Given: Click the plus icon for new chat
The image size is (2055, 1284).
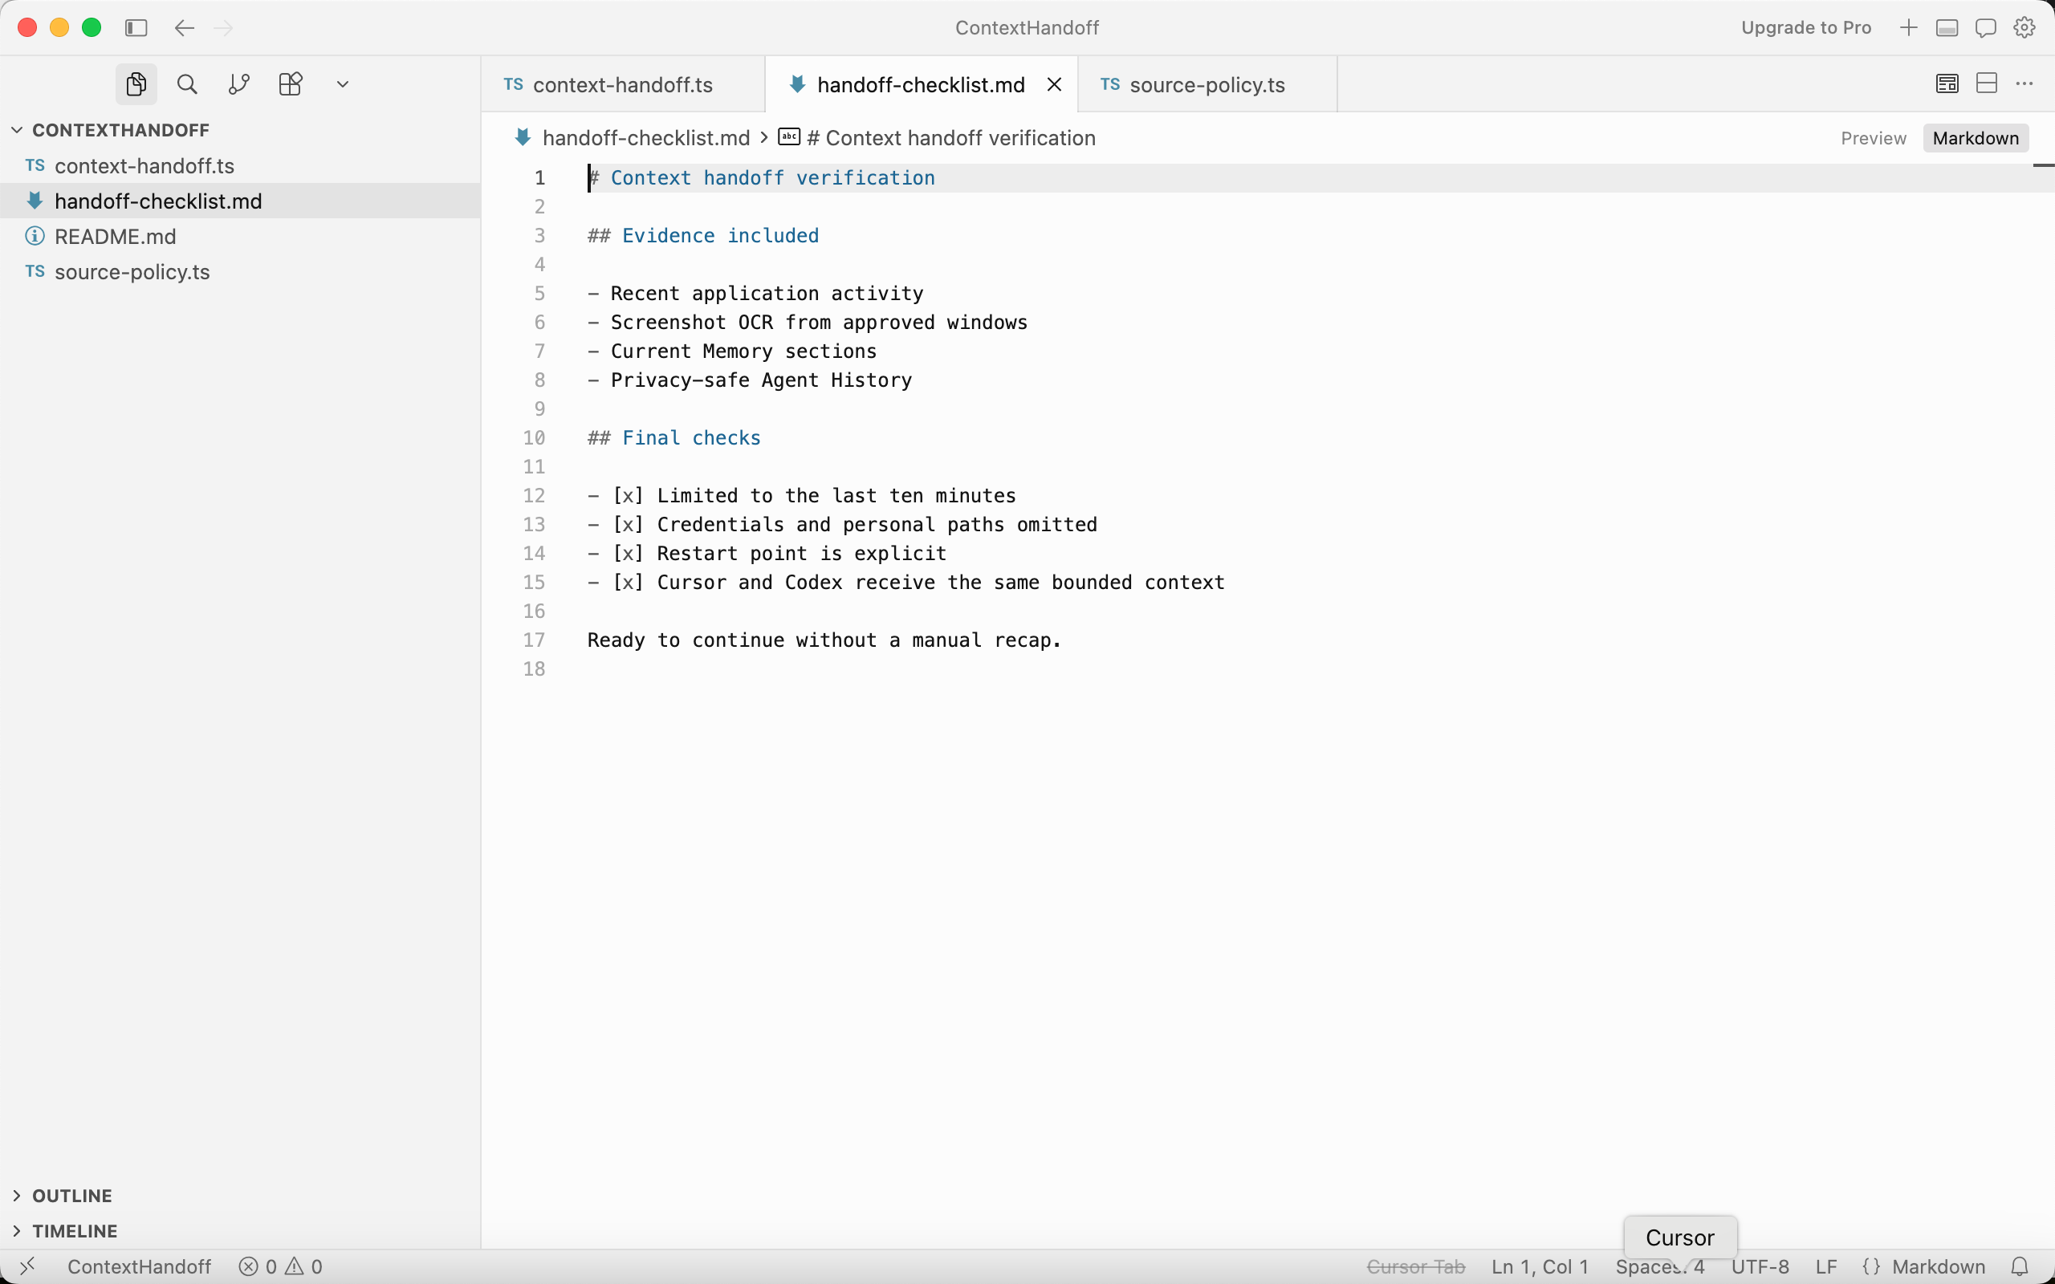Looking at the screenshot, I should pyautogui.click(x=1908, y=28).
